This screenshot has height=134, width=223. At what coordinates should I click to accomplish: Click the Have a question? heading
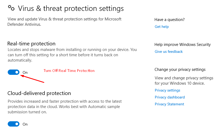coord(169,20)
